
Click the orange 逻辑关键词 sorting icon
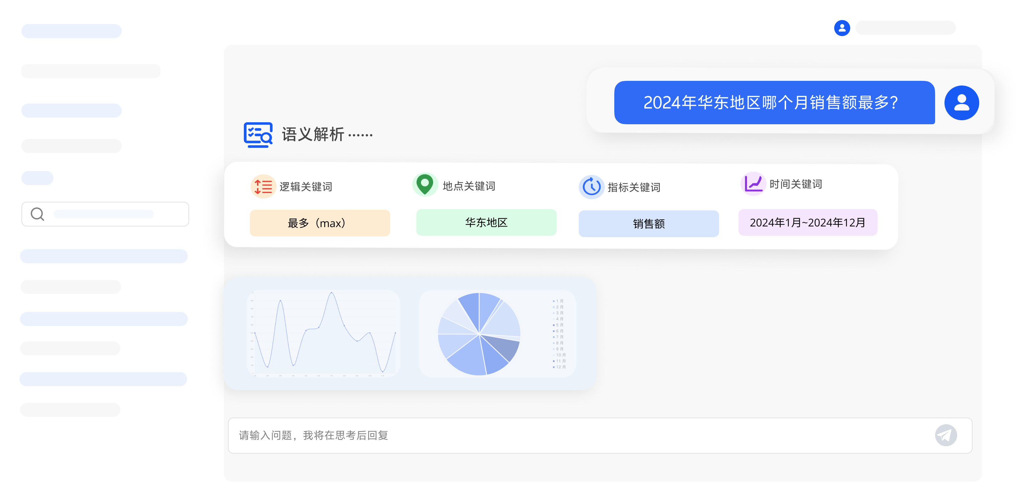pos(263,186)
